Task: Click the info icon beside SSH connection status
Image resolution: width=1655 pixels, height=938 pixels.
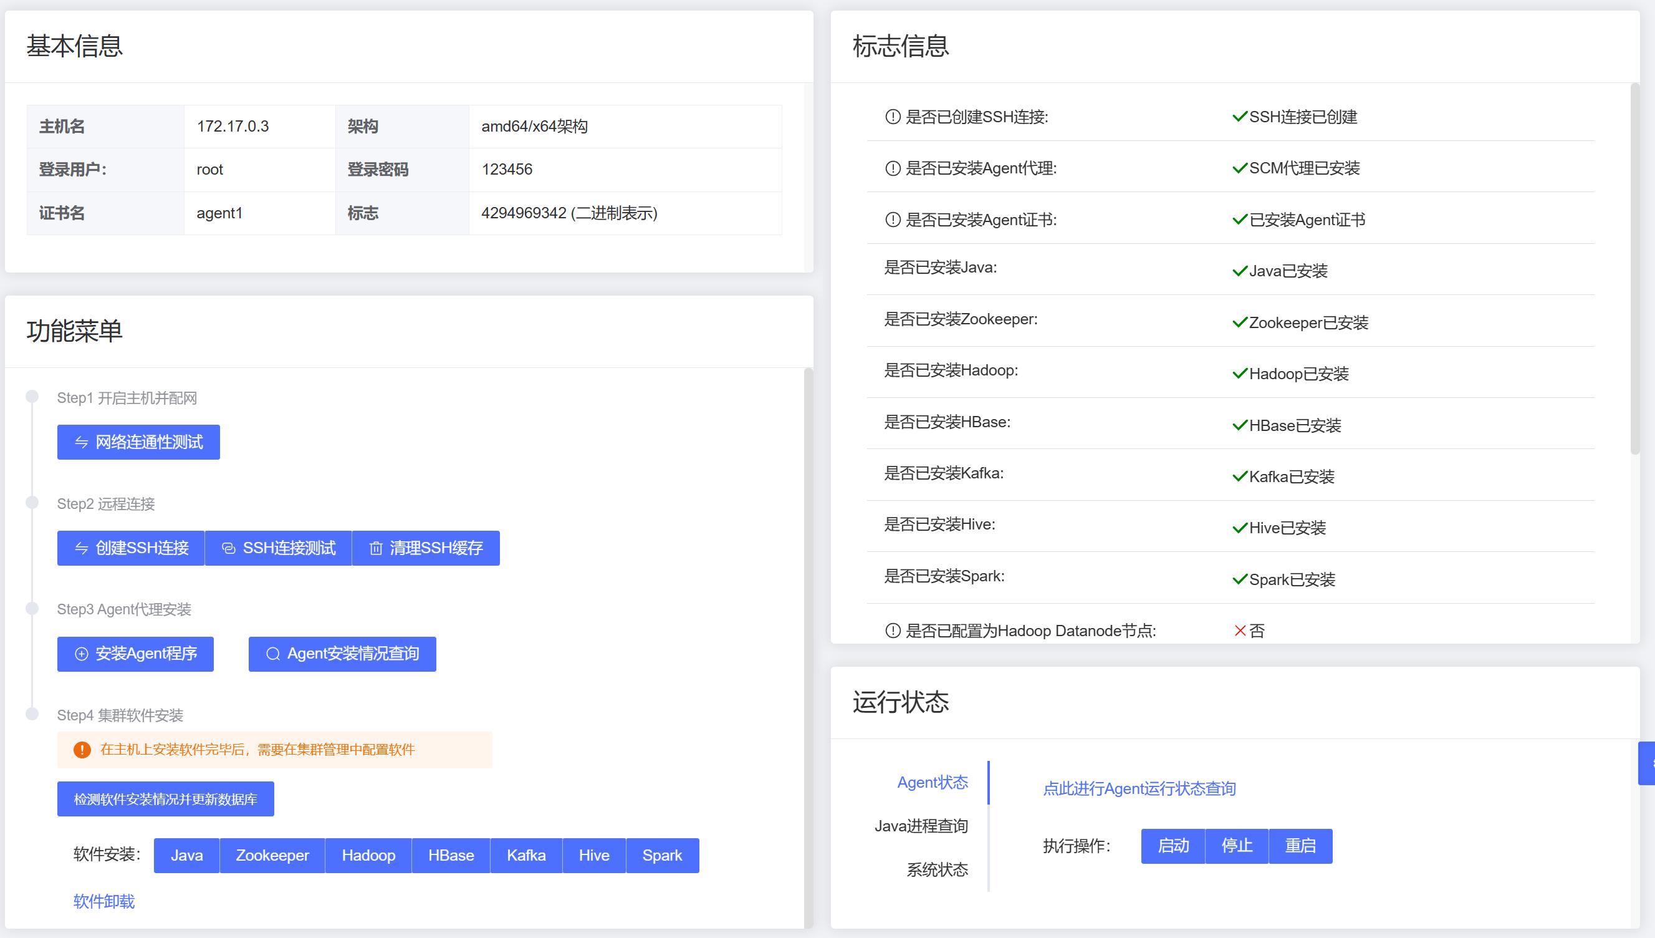Action: click(892, 117)
